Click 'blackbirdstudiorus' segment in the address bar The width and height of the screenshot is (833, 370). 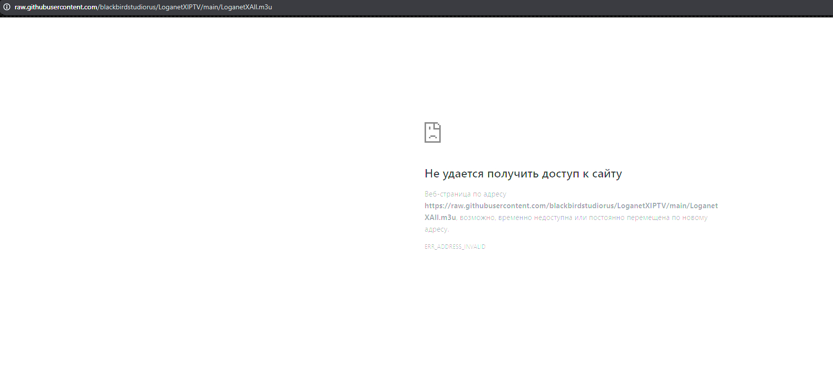128,7
